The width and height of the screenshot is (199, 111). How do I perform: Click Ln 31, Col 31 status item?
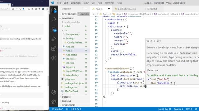(164, 109)
